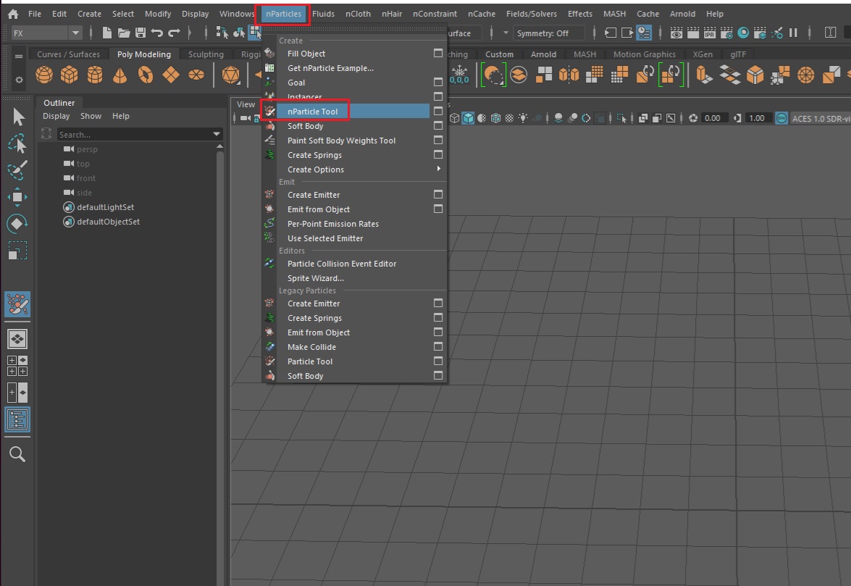851x586 pixels.
Task: Click the Open Scene folder icon
Action: 124,33
